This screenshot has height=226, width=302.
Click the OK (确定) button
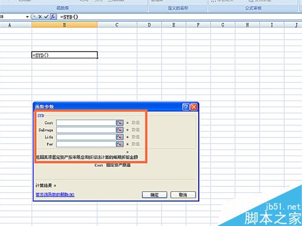pos(155,195)
